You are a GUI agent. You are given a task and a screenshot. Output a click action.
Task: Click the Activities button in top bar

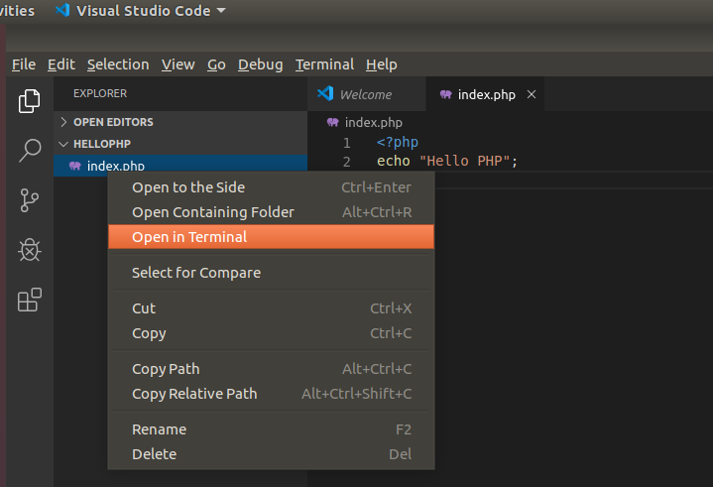17,11
